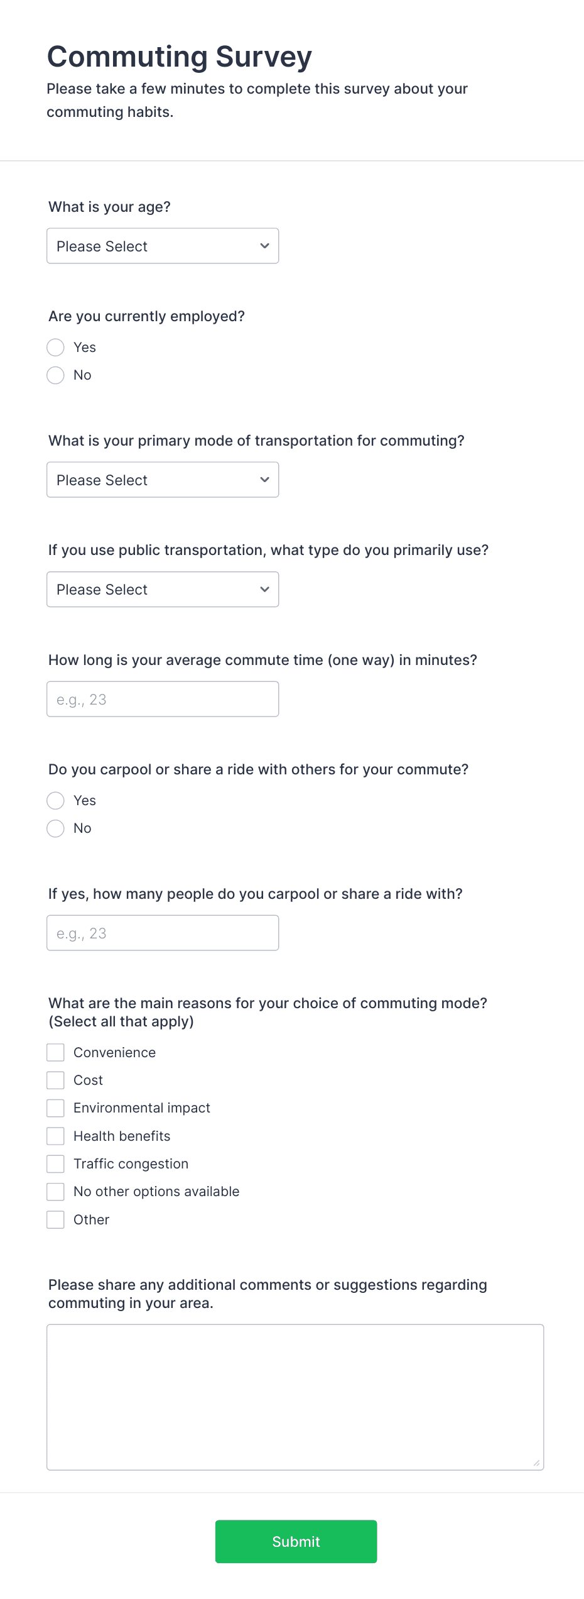Select No for carpooling question
The height and width of the screenshot is (1599, 584).
pyautogui.click(x=55, y=828)
